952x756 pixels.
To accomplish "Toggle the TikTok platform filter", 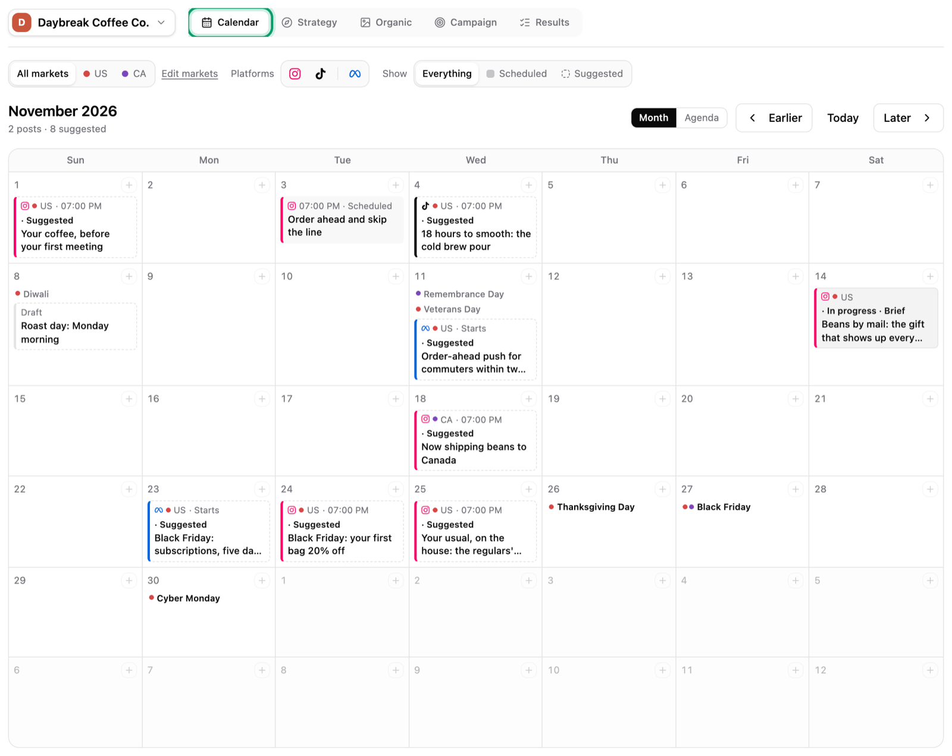I will (321, 74).
